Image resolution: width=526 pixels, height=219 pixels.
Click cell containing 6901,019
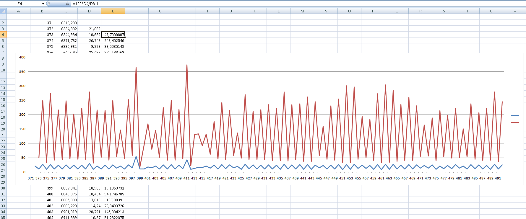(66, 212)
